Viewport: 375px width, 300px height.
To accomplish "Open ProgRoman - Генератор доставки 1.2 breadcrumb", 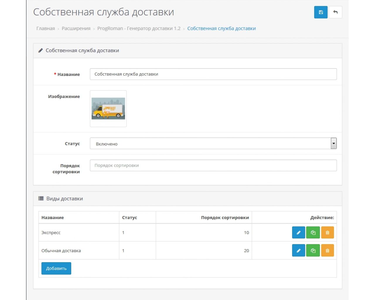I will click(x=139, y=28).
